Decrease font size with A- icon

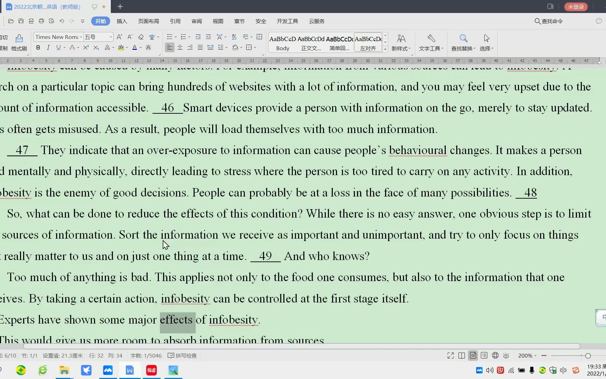coord(130,37)
